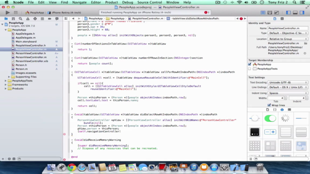Open PersonViewController.xib file
Screen dimensions: 310x174
click(31, 61)
